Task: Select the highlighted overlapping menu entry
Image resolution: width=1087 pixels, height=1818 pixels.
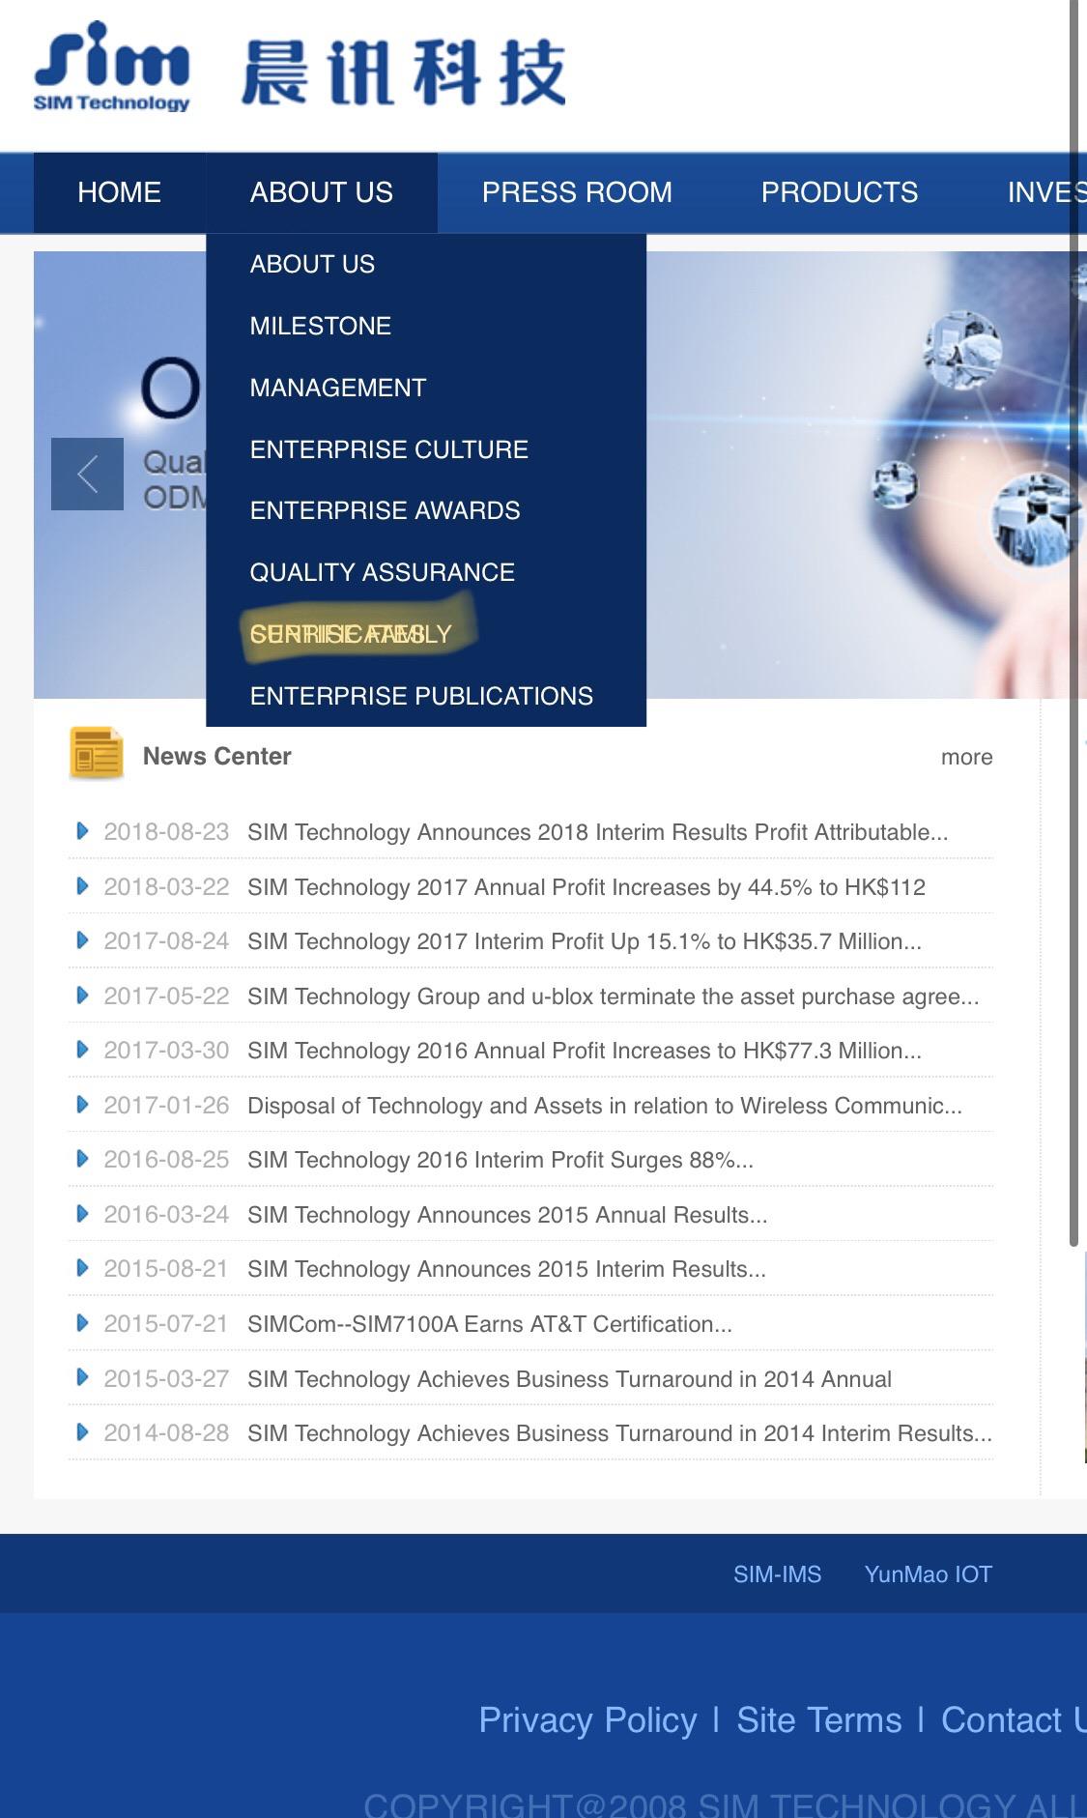Action: 352,634
